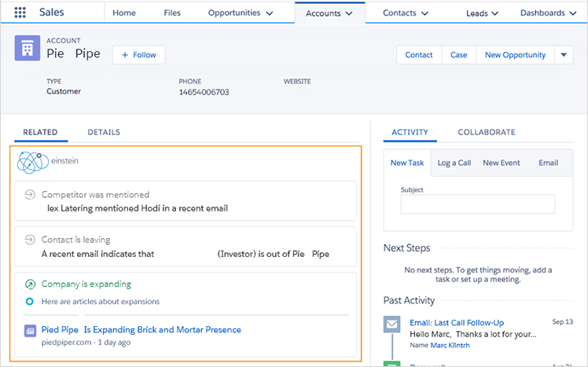Select the Log a Call tab
Screen dimensions: 588x367
pos(454,163)
